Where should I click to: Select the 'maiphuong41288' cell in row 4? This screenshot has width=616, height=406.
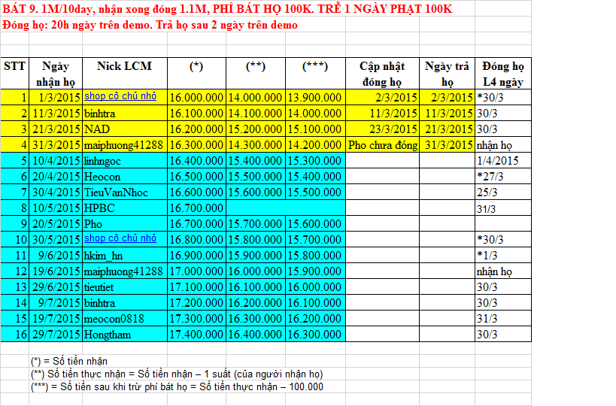tap(124, 145)
